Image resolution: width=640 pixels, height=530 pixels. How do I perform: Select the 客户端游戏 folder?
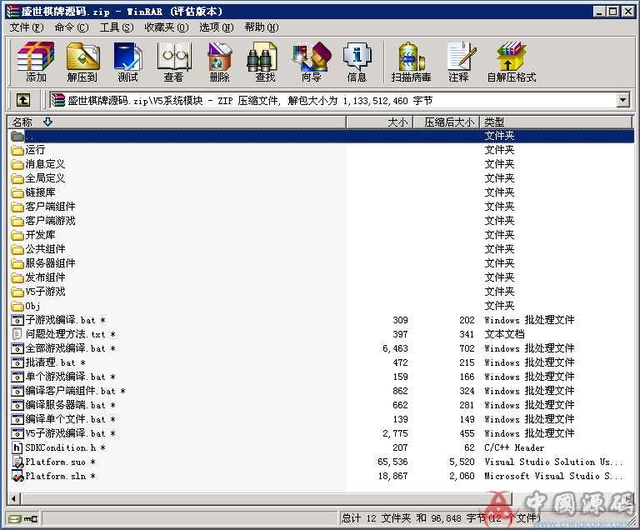tap(43, 221)
